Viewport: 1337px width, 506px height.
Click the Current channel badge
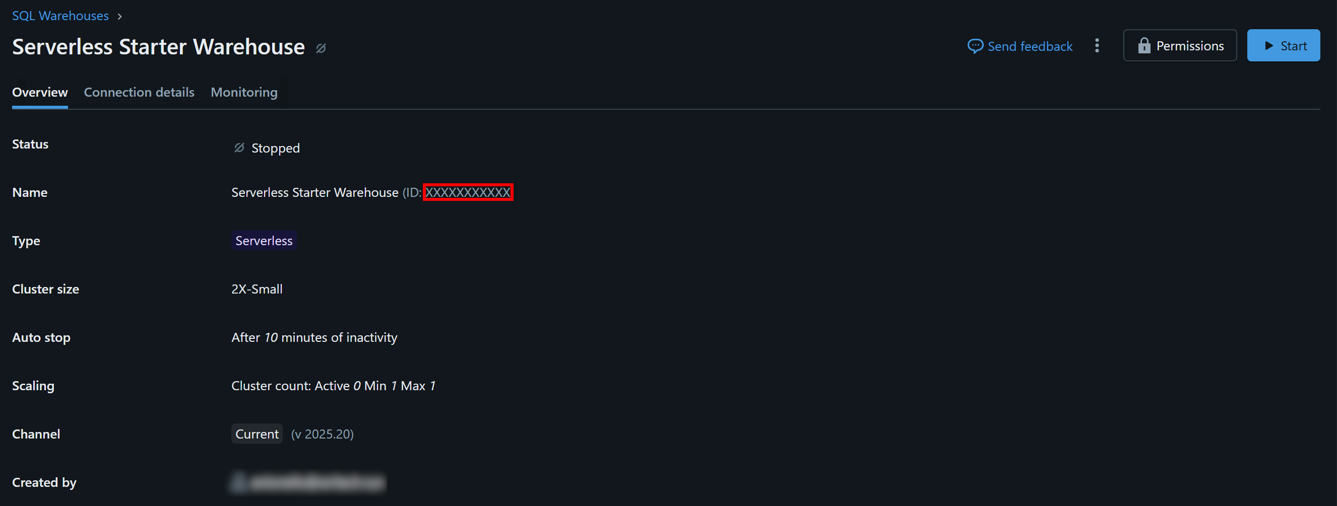257,434
